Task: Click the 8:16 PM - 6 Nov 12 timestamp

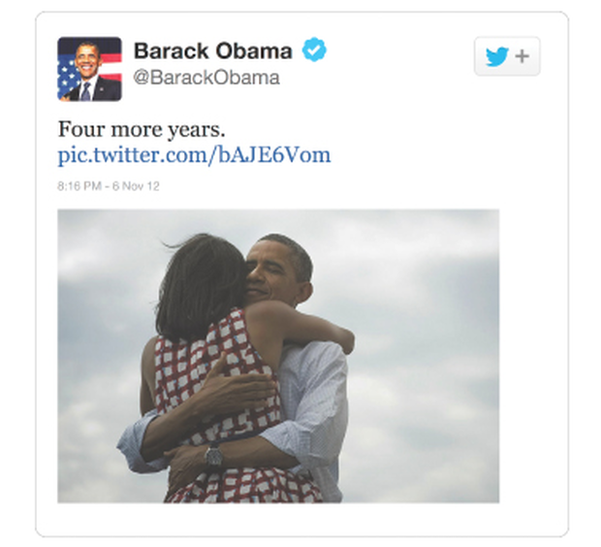Action: [x=109, y=186]
